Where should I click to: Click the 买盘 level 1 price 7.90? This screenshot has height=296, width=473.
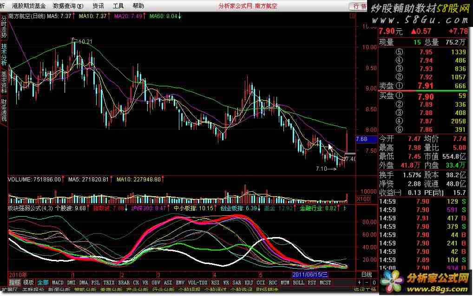pyautogui.click(x=425, y=97)
